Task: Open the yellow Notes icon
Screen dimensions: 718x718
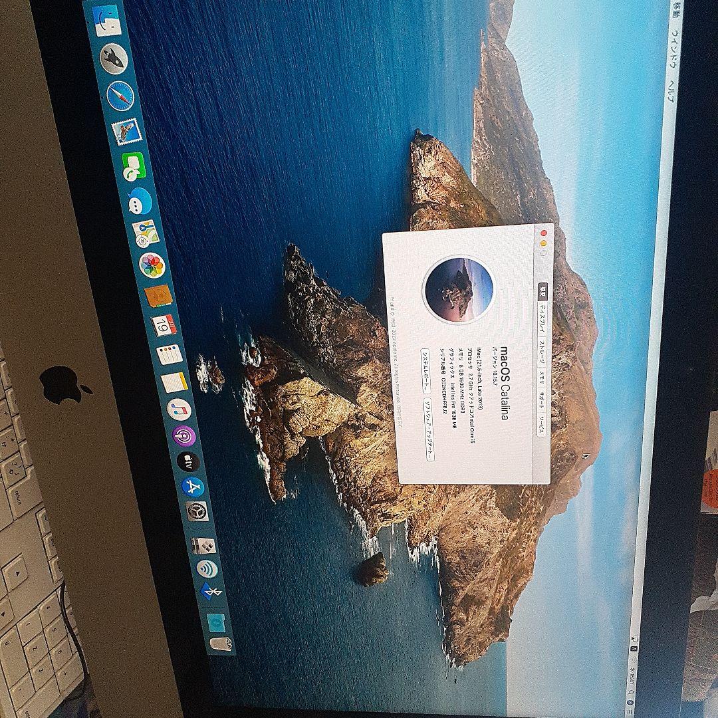Action: point(174,382)
